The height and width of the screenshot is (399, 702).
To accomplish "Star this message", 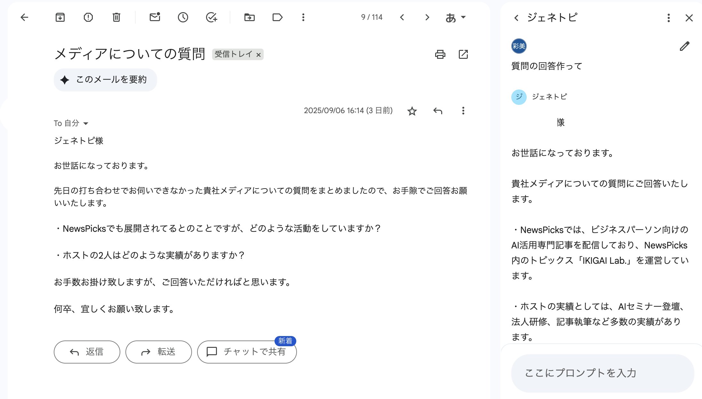I will pyautogui.click(x=412, y=111).
